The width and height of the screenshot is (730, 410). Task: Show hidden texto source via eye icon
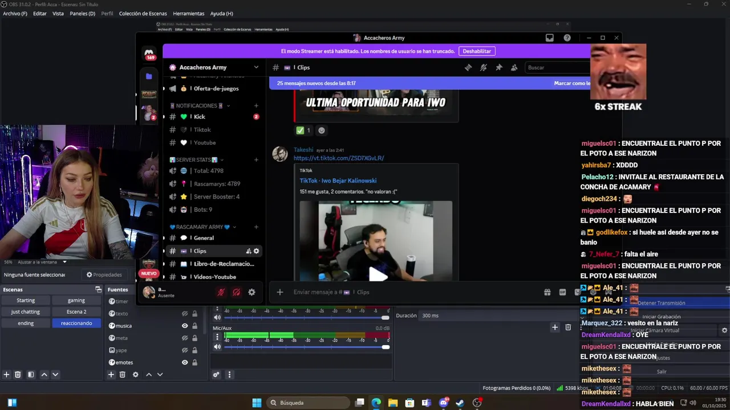pyautogui.click(x=185, y=314)
